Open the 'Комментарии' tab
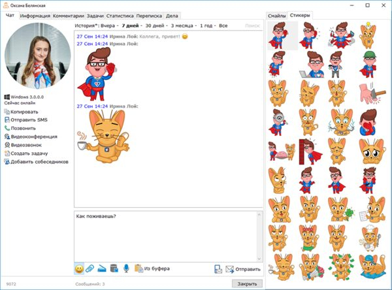Image resolution: width=392 pixels, height=290 pixels. (68, 16)
